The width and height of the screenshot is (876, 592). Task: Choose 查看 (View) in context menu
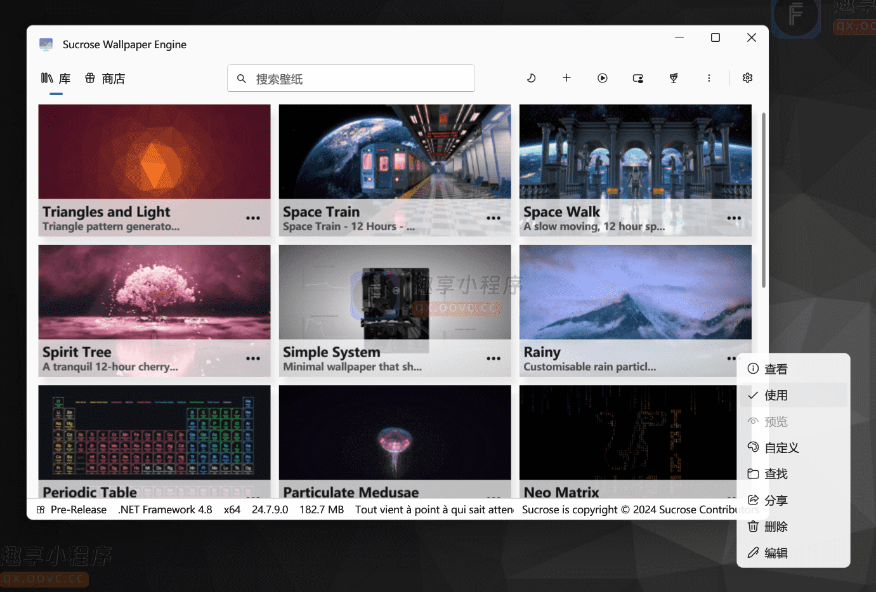[794, 369]
